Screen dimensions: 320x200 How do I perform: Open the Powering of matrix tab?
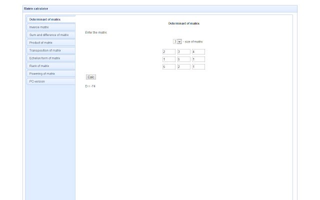(x=51, y=73)
